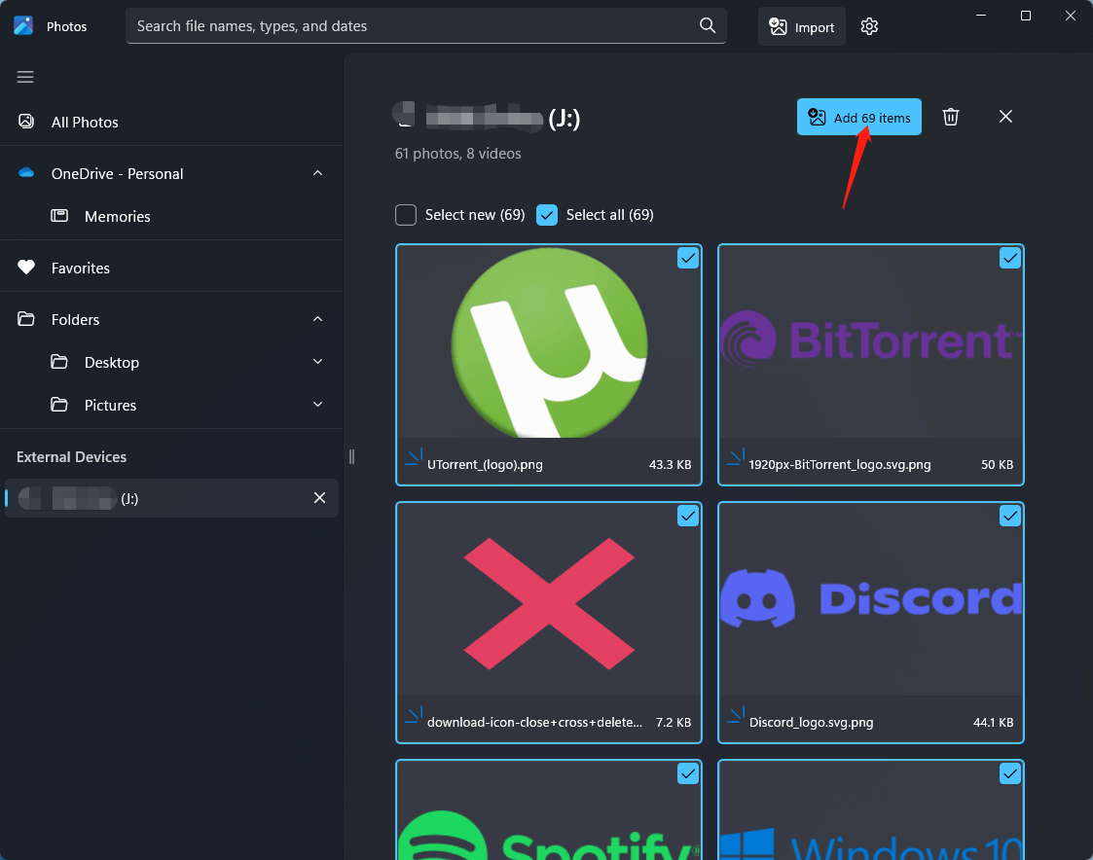Image resolution: width=1093 pixels, height=860 pixels.
Task: Click import arrow icon beside download-icon-close file
Action: coord(414,716)
